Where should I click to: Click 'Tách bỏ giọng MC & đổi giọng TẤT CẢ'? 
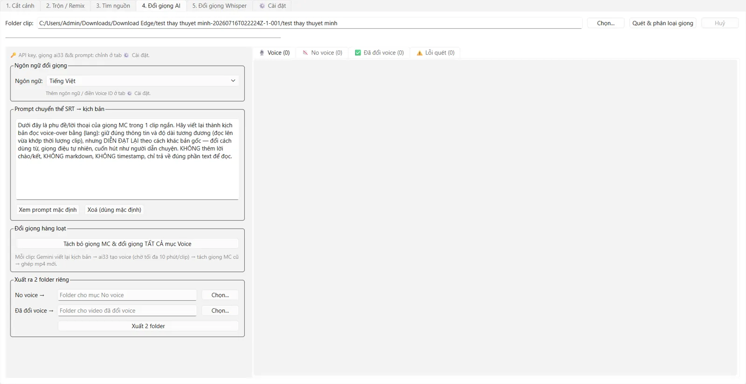click(x=127, y=244)
